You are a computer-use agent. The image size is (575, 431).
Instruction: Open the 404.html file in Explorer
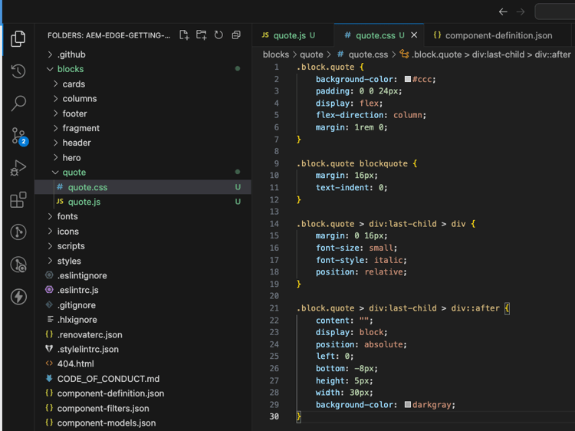[75, 364]
